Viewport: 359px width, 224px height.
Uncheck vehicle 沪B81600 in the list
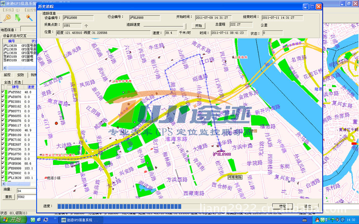3,130
